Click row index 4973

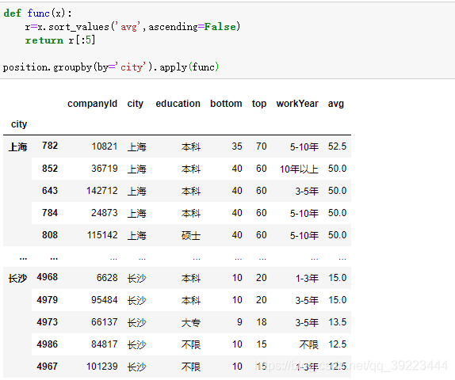(x=48, y=322)
